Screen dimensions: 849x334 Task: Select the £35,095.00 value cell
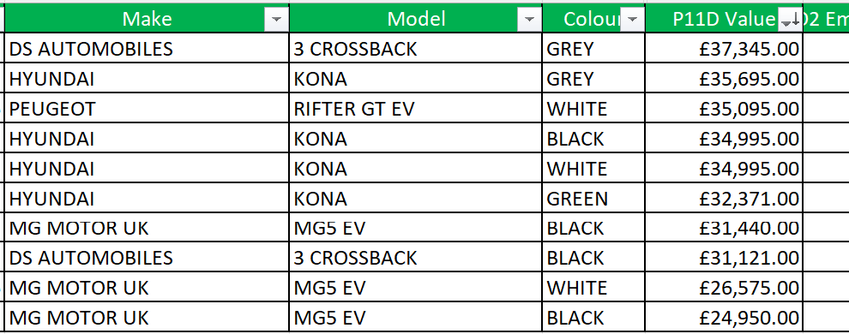pos(724,109)
